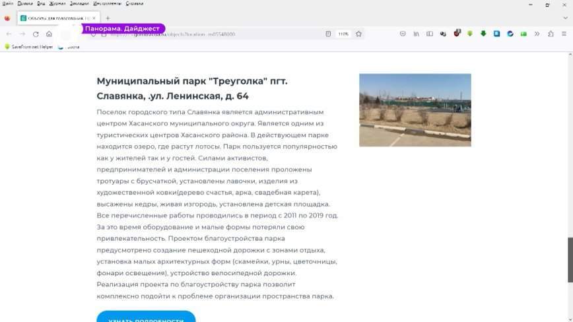This screenshot has width=573, height=322.
Task: Open the browser home page
Action: click(x=49, y=34)
